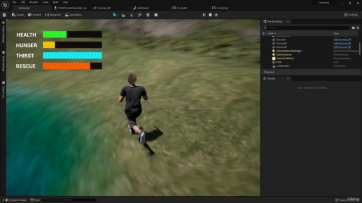Pause the play-in-editor simulation

(x=204, y=15)
